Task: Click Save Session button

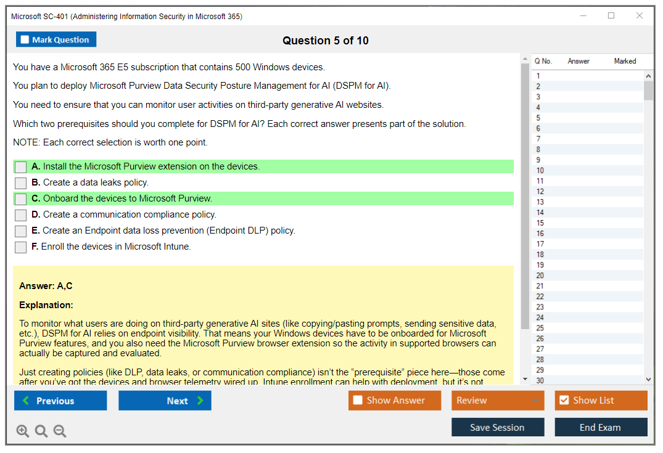Action: pyautogui.click(x=498, y=427)
